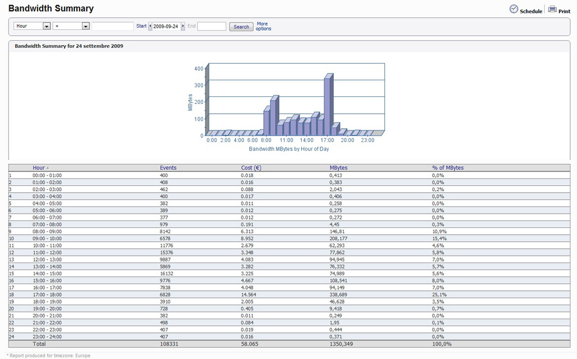
Task: Click the events value 16132
Action: coord(166,274)
